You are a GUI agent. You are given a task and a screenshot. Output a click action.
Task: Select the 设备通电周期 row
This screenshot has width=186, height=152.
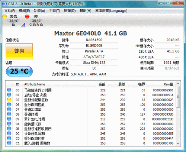90,134
